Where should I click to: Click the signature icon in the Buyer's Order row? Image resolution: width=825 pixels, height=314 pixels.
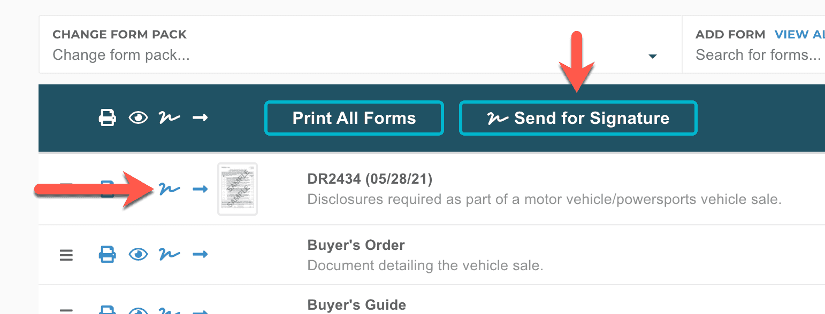[170, 255]
